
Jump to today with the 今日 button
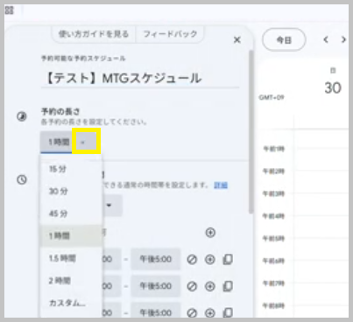(x=284, y=40)
